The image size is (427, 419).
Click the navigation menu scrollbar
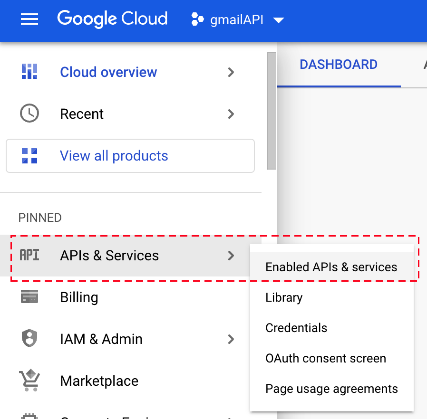point(272,111)
